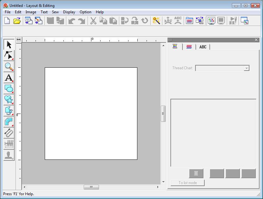The width and height of the screenshot is (263, 199).
Task: Open the File menu
Action: pos(8,12)
